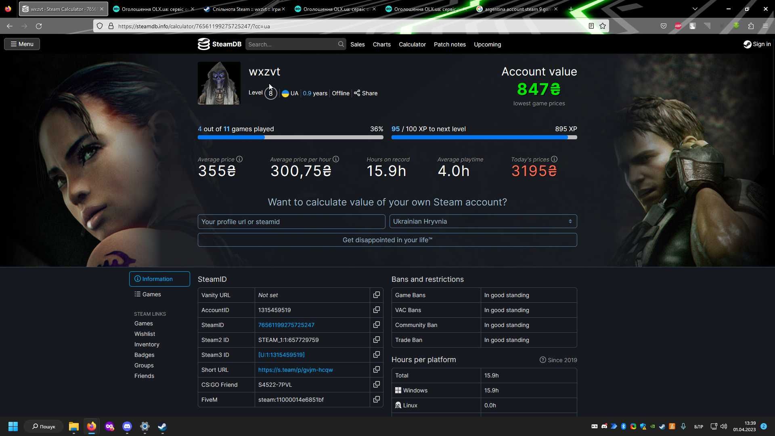Screen dimensions: 775x436
Task: Copy the Vanity URL value
Action: click(x=376, y=295)
